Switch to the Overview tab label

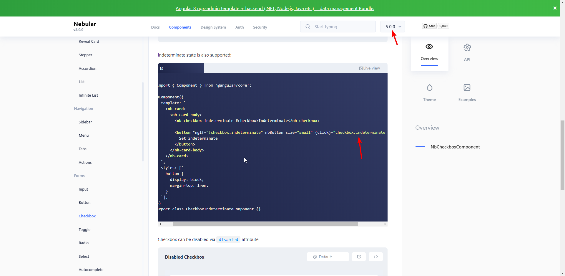coord(429,59)
